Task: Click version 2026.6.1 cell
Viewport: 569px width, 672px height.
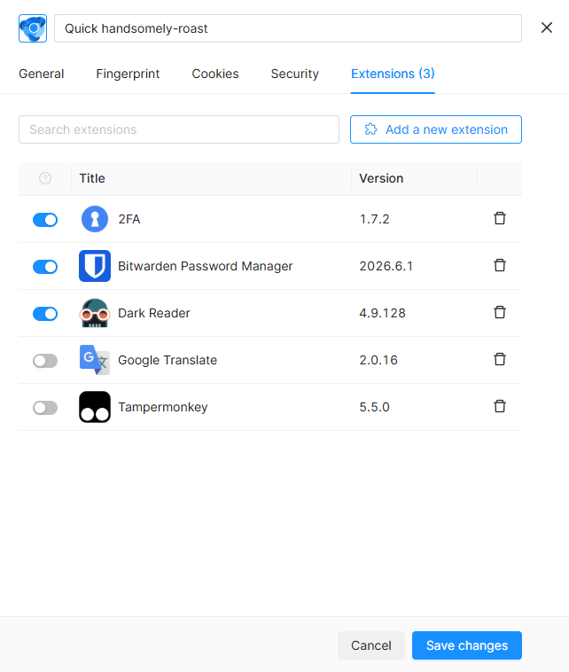Action: 386,266
